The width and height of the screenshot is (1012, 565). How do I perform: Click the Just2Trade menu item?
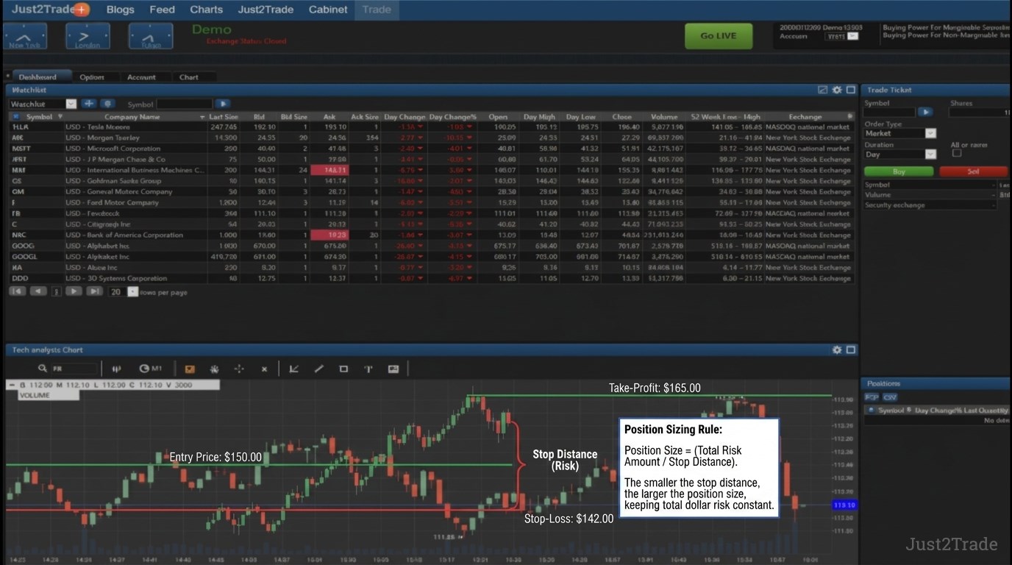pyautogui.click(x=266, y=10)
